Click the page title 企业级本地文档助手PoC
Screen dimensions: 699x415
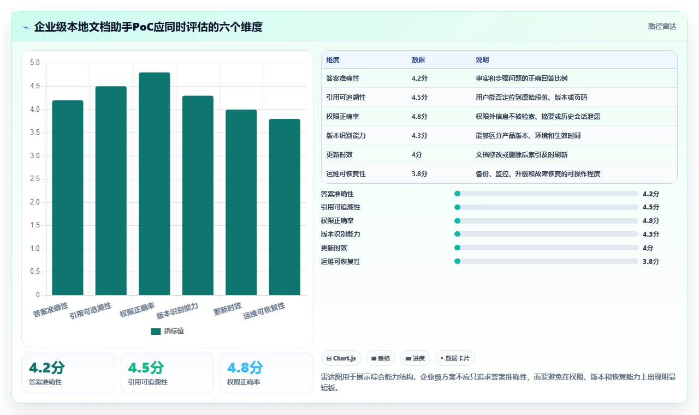pos(148,27)
